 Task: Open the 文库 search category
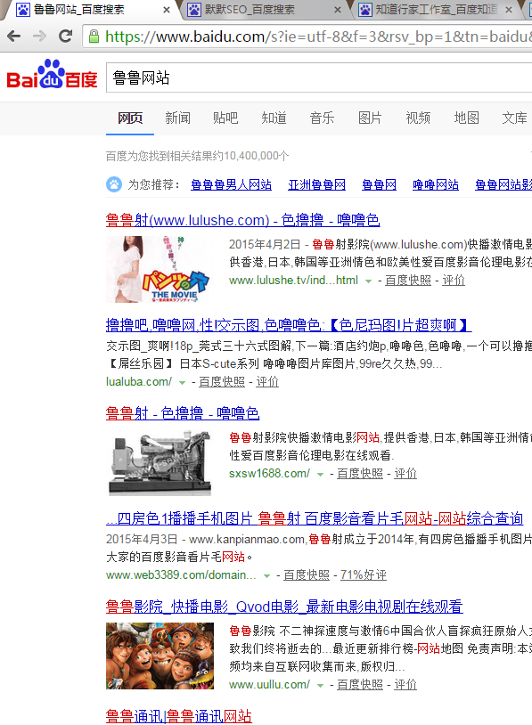[x=514, y=118]
